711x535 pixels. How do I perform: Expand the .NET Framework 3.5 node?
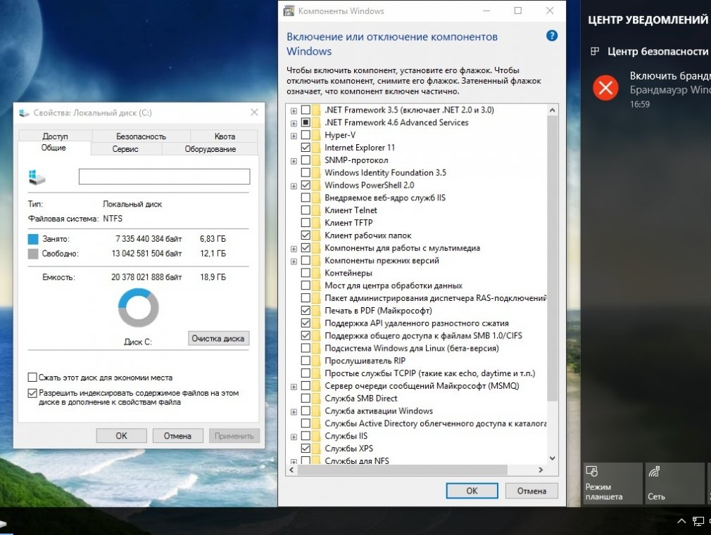point(294,110)
